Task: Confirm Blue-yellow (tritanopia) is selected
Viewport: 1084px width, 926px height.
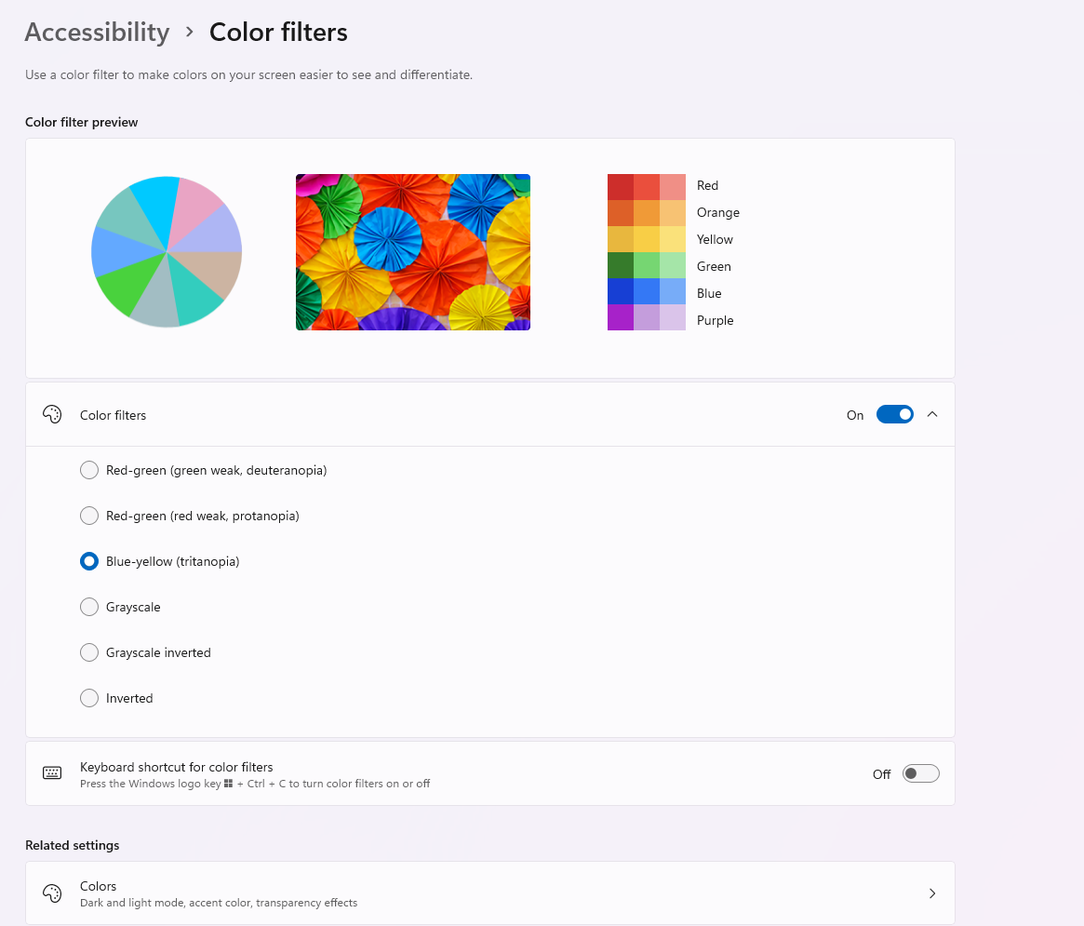Action: point(88,561)
